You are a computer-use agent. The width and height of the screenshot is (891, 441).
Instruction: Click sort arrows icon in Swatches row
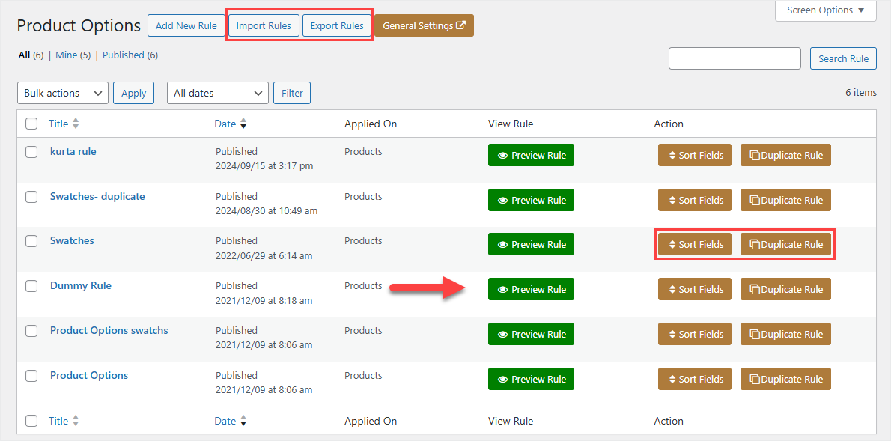pyautogui.click(x=672, y=245)
